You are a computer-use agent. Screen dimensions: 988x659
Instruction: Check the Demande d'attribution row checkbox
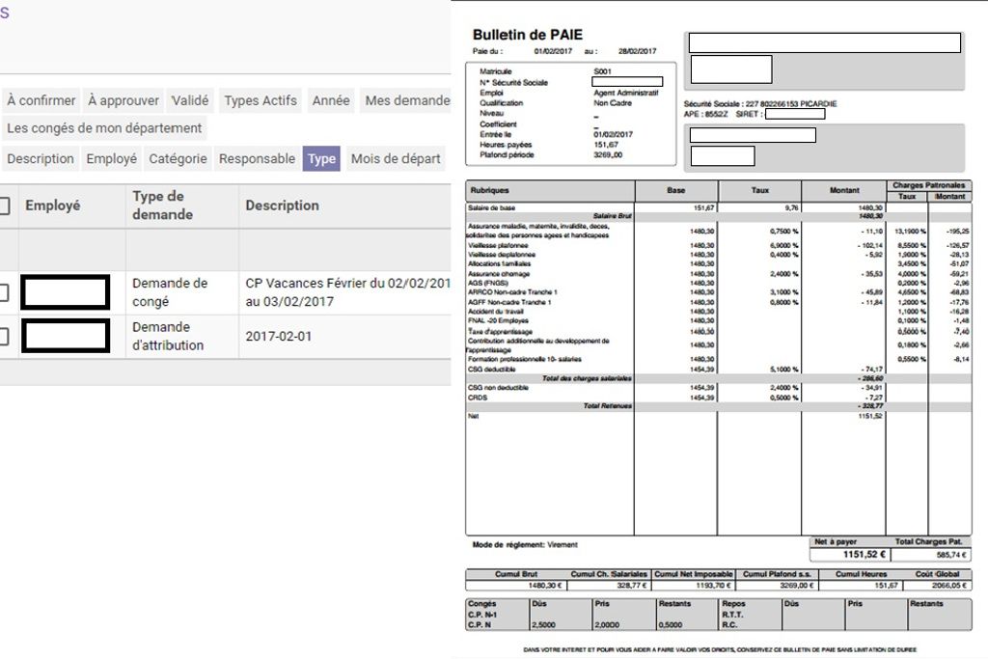click(x=4, y=337)
